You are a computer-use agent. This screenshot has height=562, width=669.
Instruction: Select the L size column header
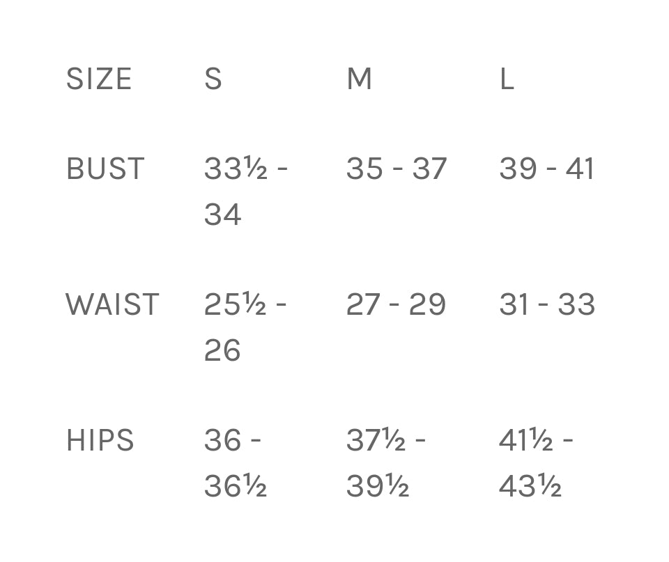pyautogui.click(x=507, y=79)
